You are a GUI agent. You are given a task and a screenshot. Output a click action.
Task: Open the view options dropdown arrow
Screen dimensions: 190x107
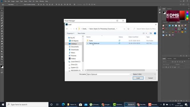point(146,33)
